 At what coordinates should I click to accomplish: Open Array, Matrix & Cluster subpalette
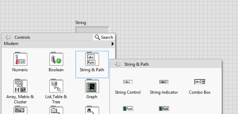20,86
